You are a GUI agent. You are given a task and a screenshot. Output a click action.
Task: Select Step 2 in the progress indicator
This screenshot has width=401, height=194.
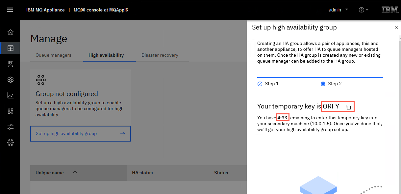point(331,84)
